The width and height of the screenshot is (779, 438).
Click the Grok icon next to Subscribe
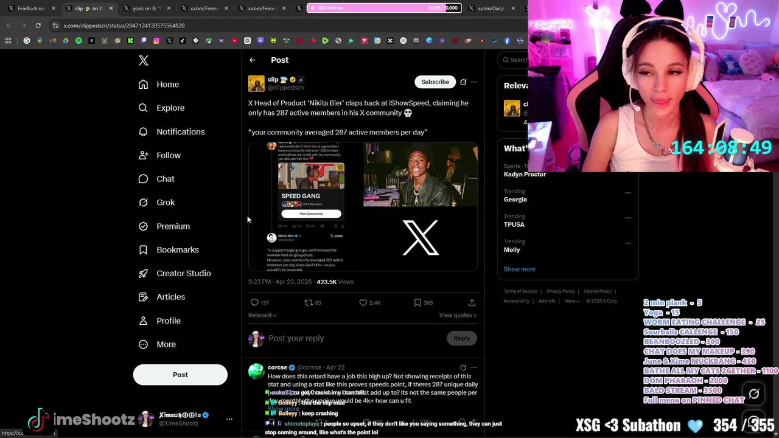point(463,82)
